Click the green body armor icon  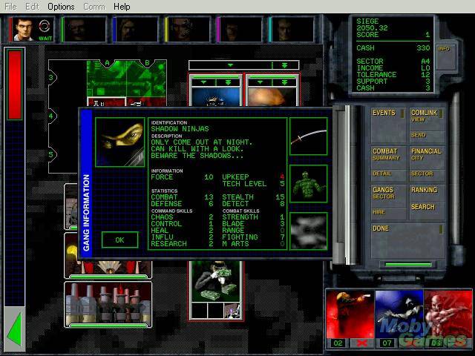tap(309, 184)
